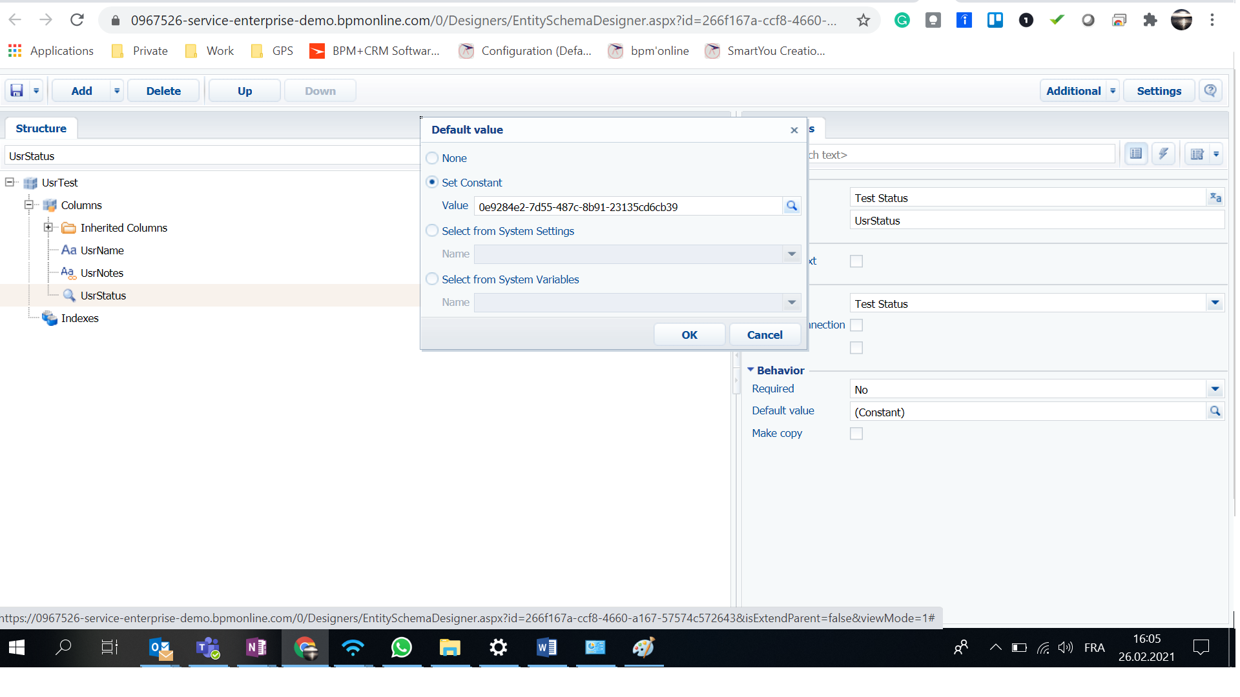The height and width of the screenshot is (697, 1240).
Task: Click the Delete button in the toolbar
Action: (163, 90)
